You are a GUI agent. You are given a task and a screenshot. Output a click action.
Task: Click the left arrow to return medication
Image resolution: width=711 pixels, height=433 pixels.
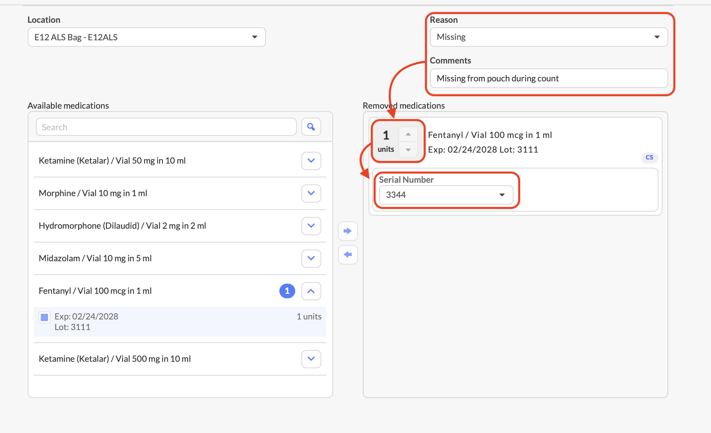click(348, 255)
